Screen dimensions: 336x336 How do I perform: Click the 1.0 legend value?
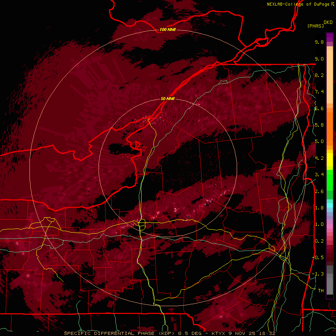tap(319, 224)
